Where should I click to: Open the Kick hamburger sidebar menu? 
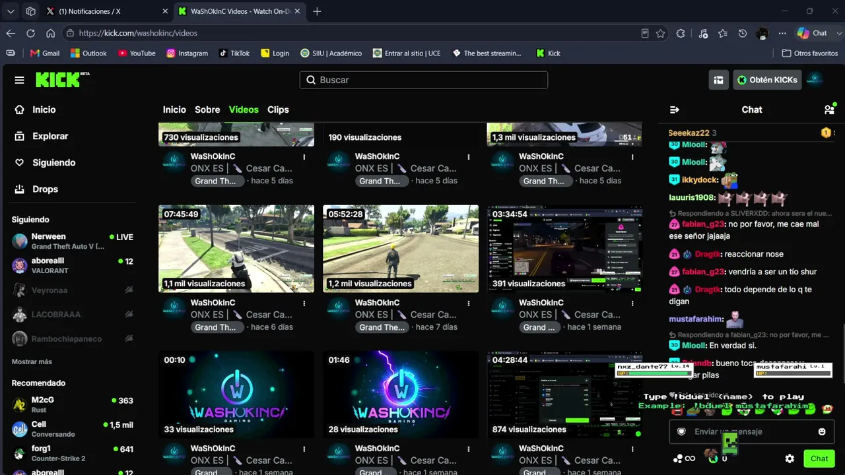click(19, 80)
